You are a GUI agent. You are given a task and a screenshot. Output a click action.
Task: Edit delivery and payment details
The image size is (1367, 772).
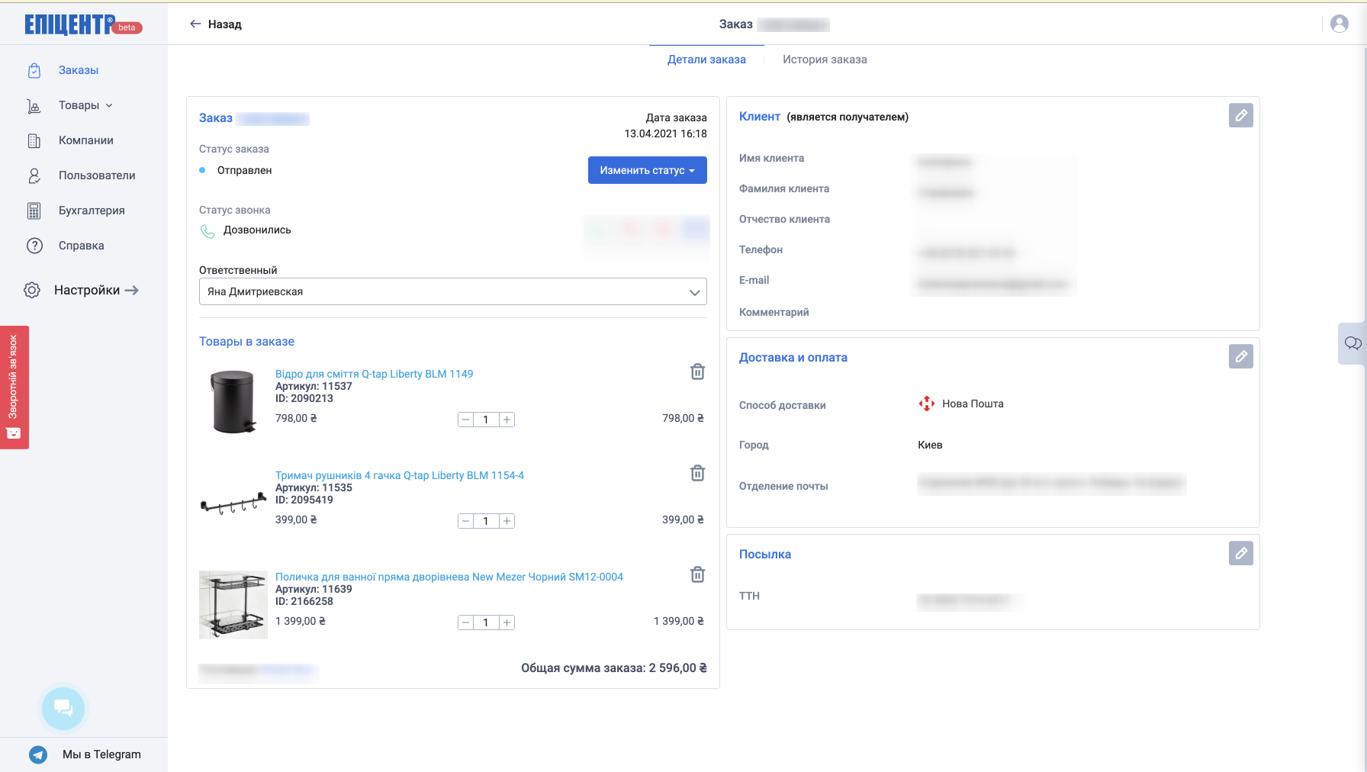tap(1240, 356)
